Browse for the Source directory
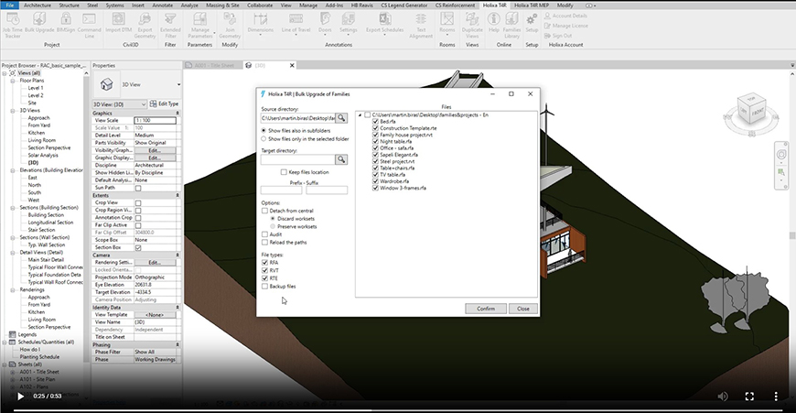796x413 pixels. pos(341,118)
